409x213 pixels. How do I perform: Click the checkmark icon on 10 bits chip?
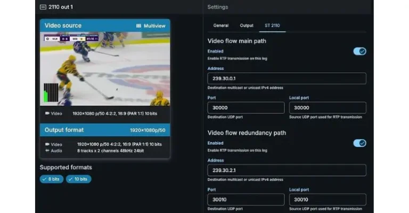pos(70,179)
